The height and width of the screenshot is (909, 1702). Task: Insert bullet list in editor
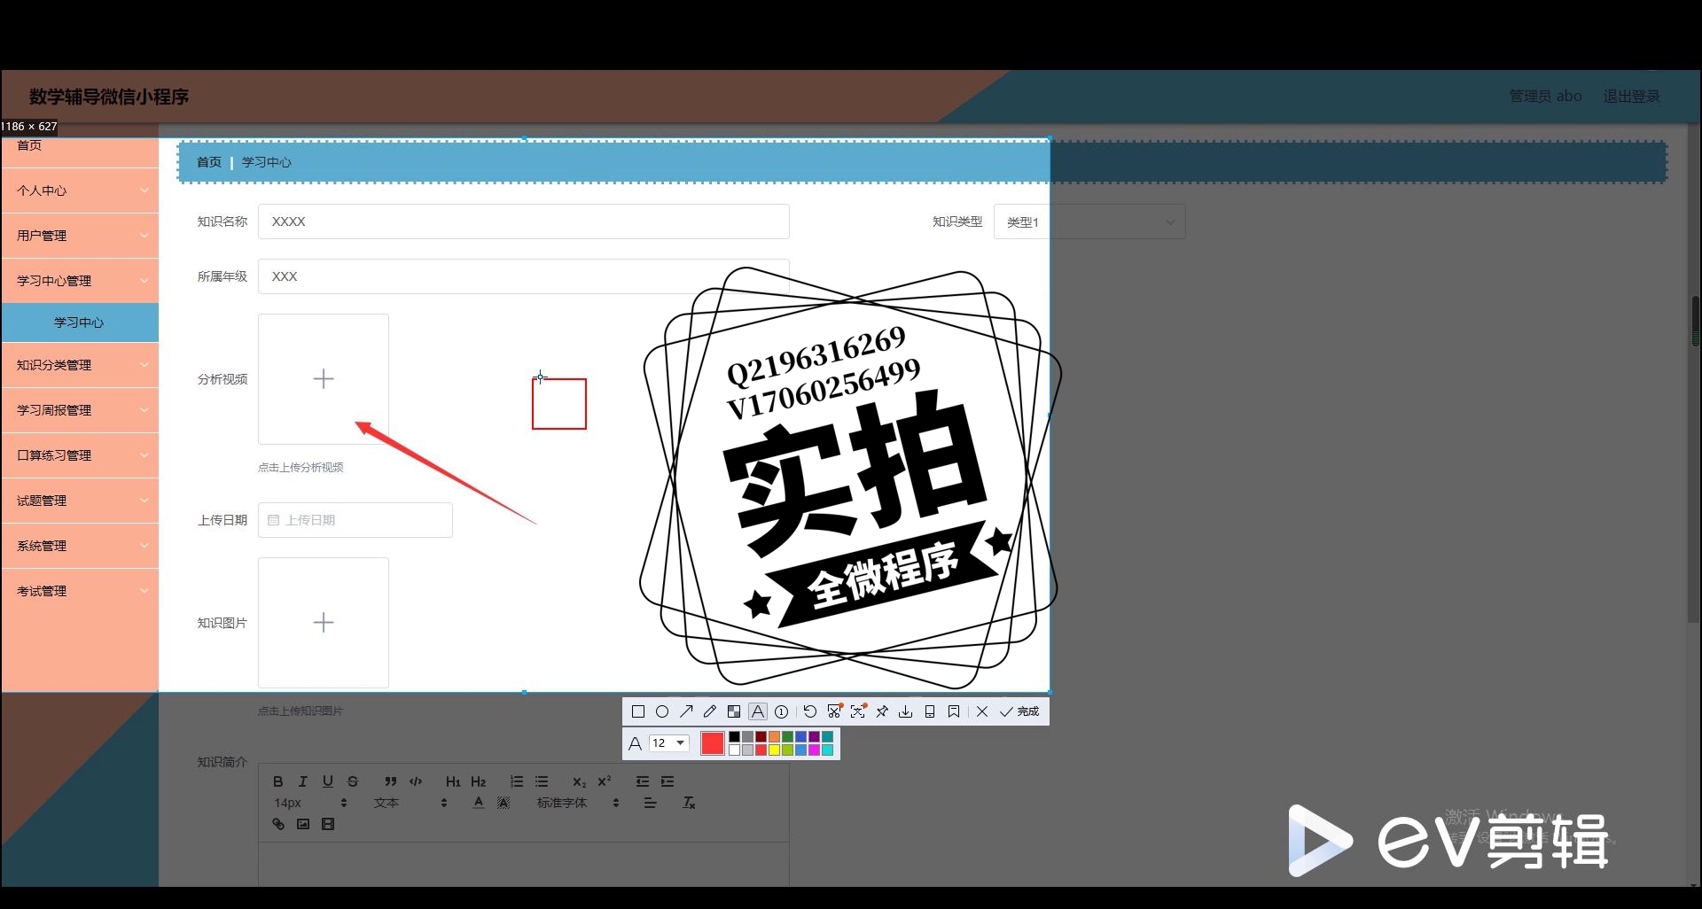pyautogui.click(x=541, y=781)
